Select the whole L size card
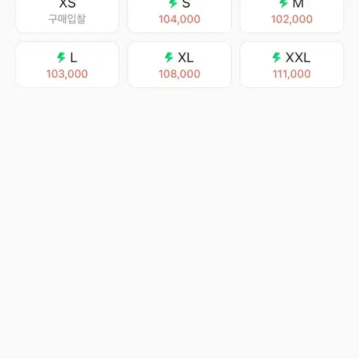 point(67,65)
